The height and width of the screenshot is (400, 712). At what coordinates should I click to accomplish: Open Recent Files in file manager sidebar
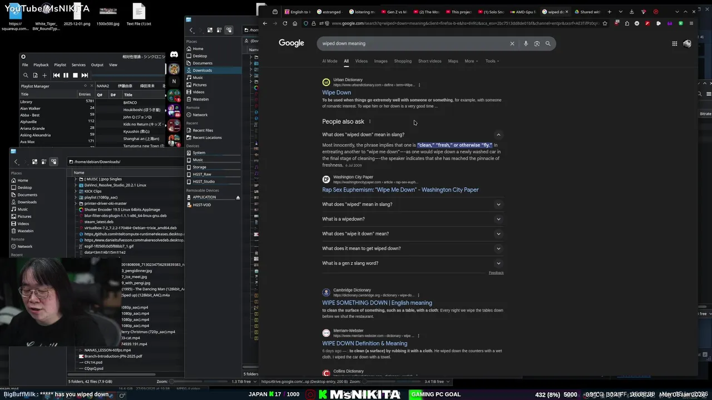202,130
